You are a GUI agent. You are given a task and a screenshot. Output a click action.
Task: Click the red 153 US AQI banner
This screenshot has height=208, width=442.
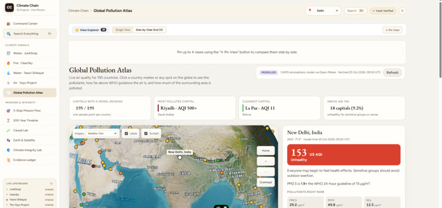[x=344, y=154]
